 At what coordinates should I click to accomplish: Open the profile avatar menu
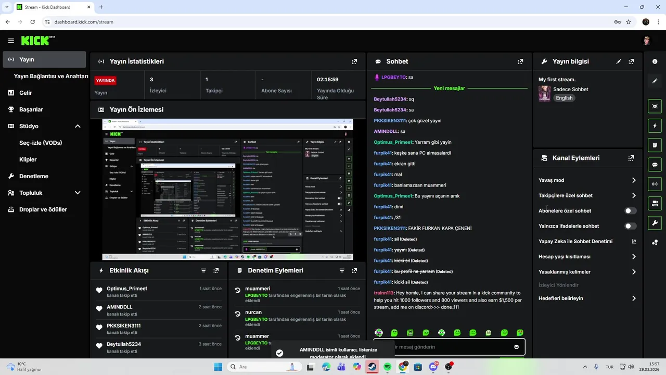[647, 41]
